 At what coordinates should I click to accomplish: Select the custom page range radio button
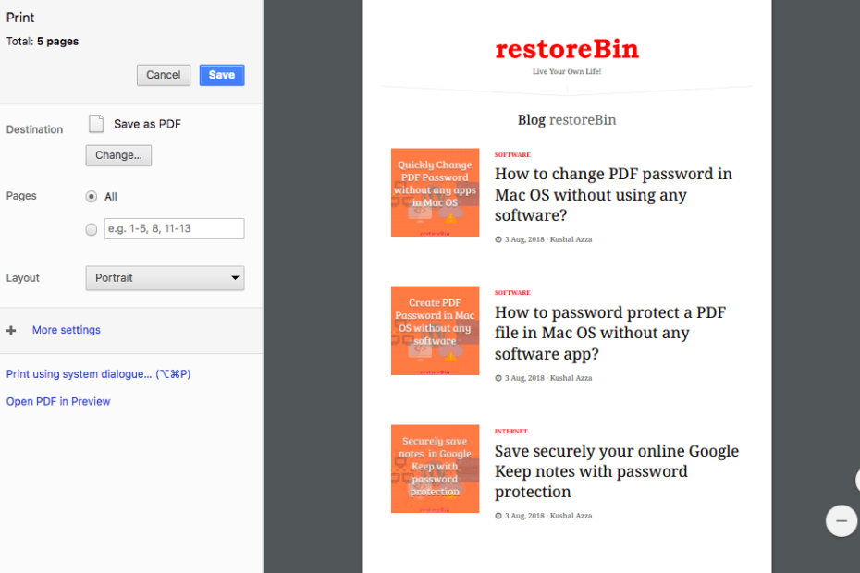[x=92, y=229]
